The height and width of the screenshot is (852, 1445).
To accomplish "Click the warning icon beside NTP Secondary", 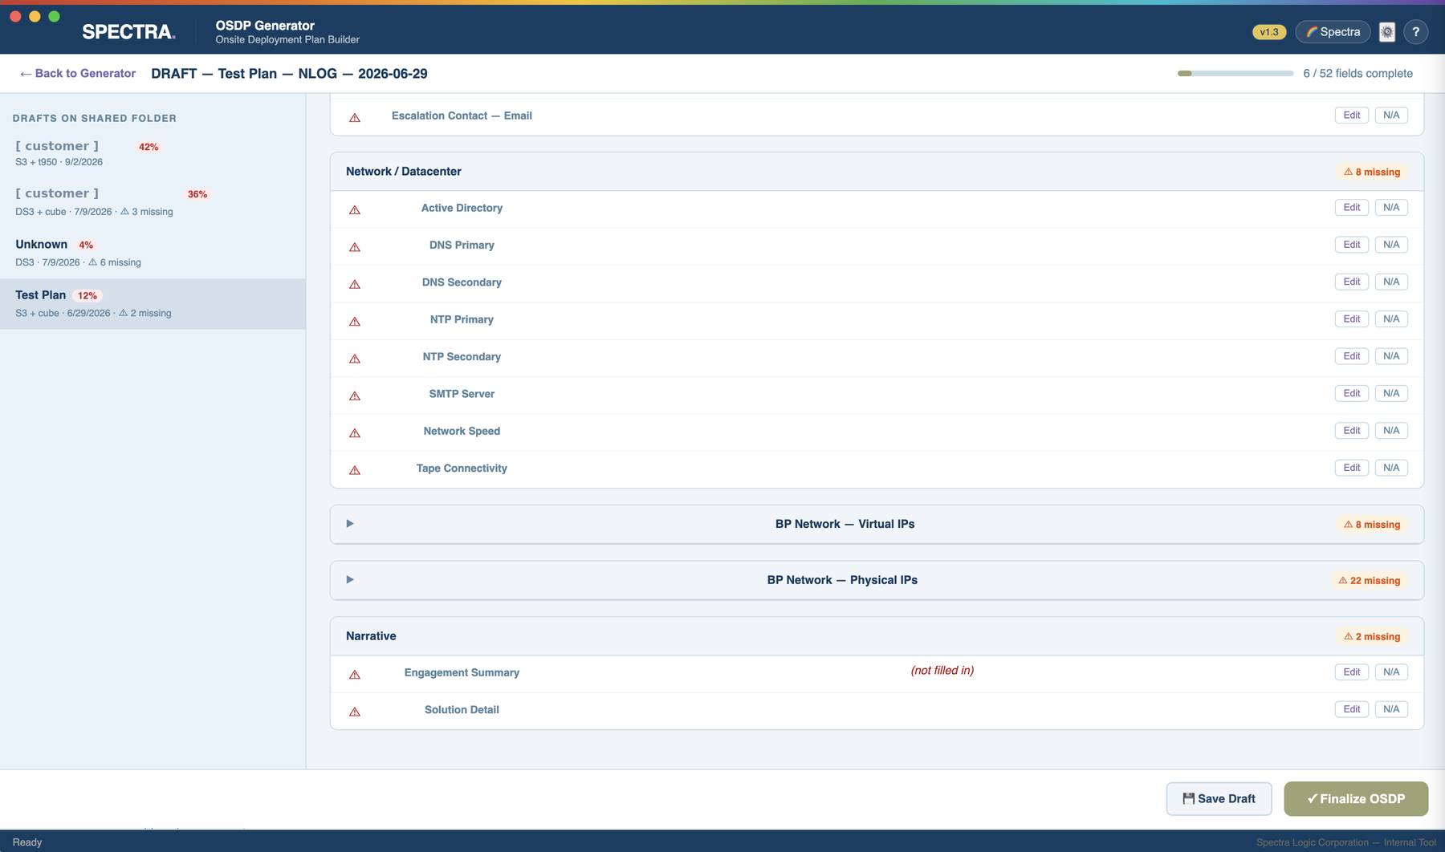I will click(355, 359).
